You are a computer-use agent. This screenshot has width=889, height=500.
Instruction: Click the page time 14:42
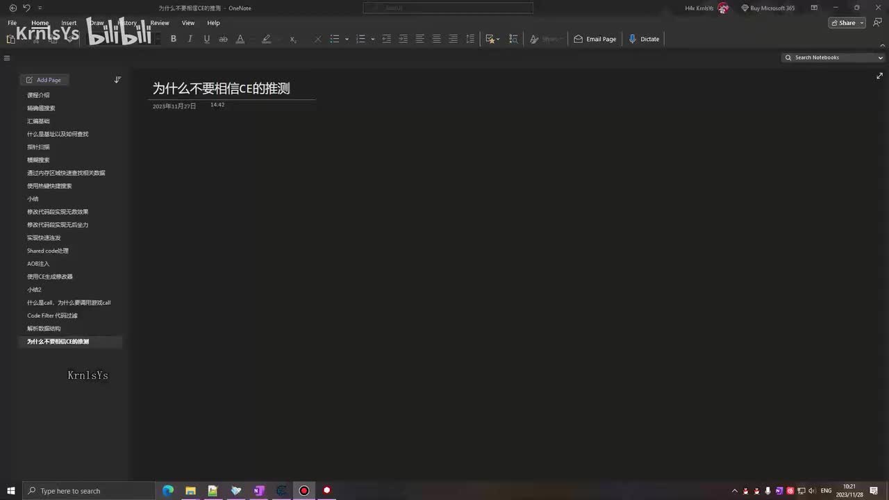tap(217, 105)
